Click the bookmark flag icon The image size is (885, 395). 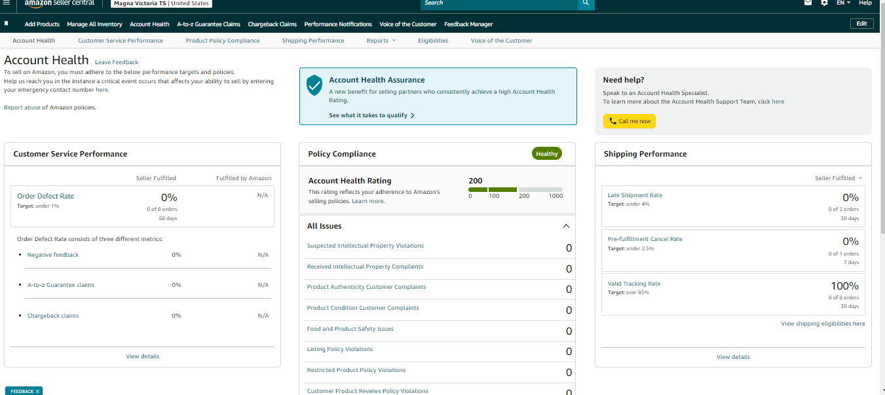7,24
